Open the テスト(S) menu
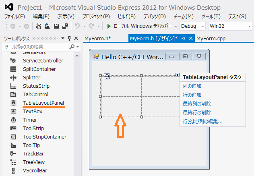Viewport: 254px width, 176px height. tap(237, 17)
